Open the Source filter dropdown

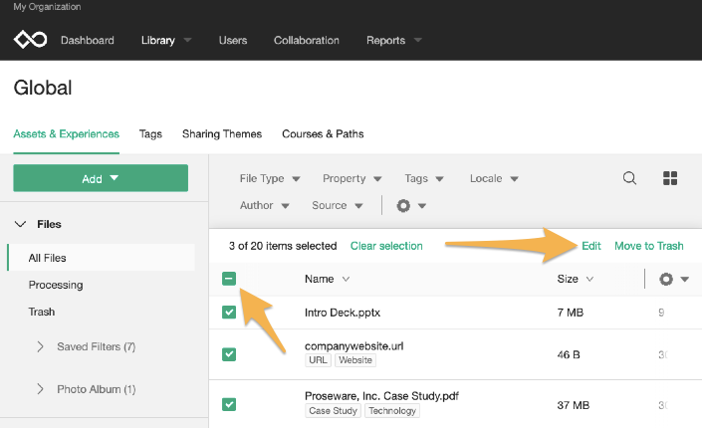[x=338, y=205]
